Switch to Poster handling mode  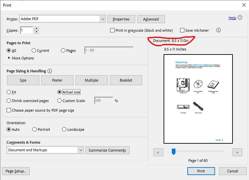pyautogui.click(x=57, y=80)
